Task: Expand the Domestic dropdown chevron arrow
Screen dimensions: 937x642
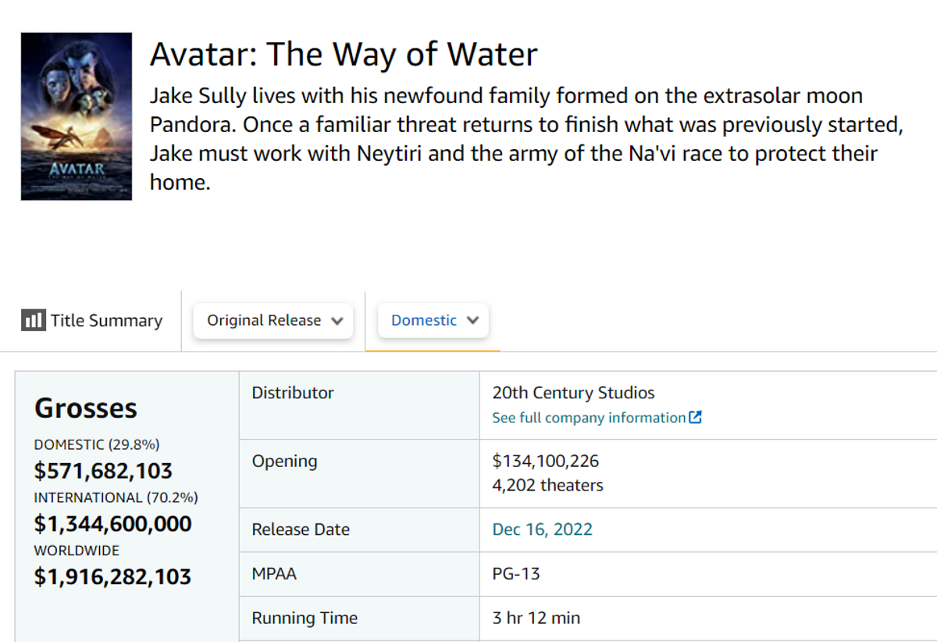Action: [473, 320]
